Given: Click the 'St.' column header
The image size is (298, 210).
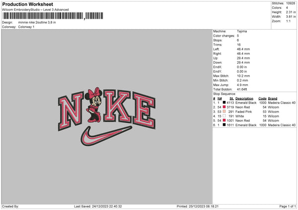Looking at the screenshot, I should [231, 99].
